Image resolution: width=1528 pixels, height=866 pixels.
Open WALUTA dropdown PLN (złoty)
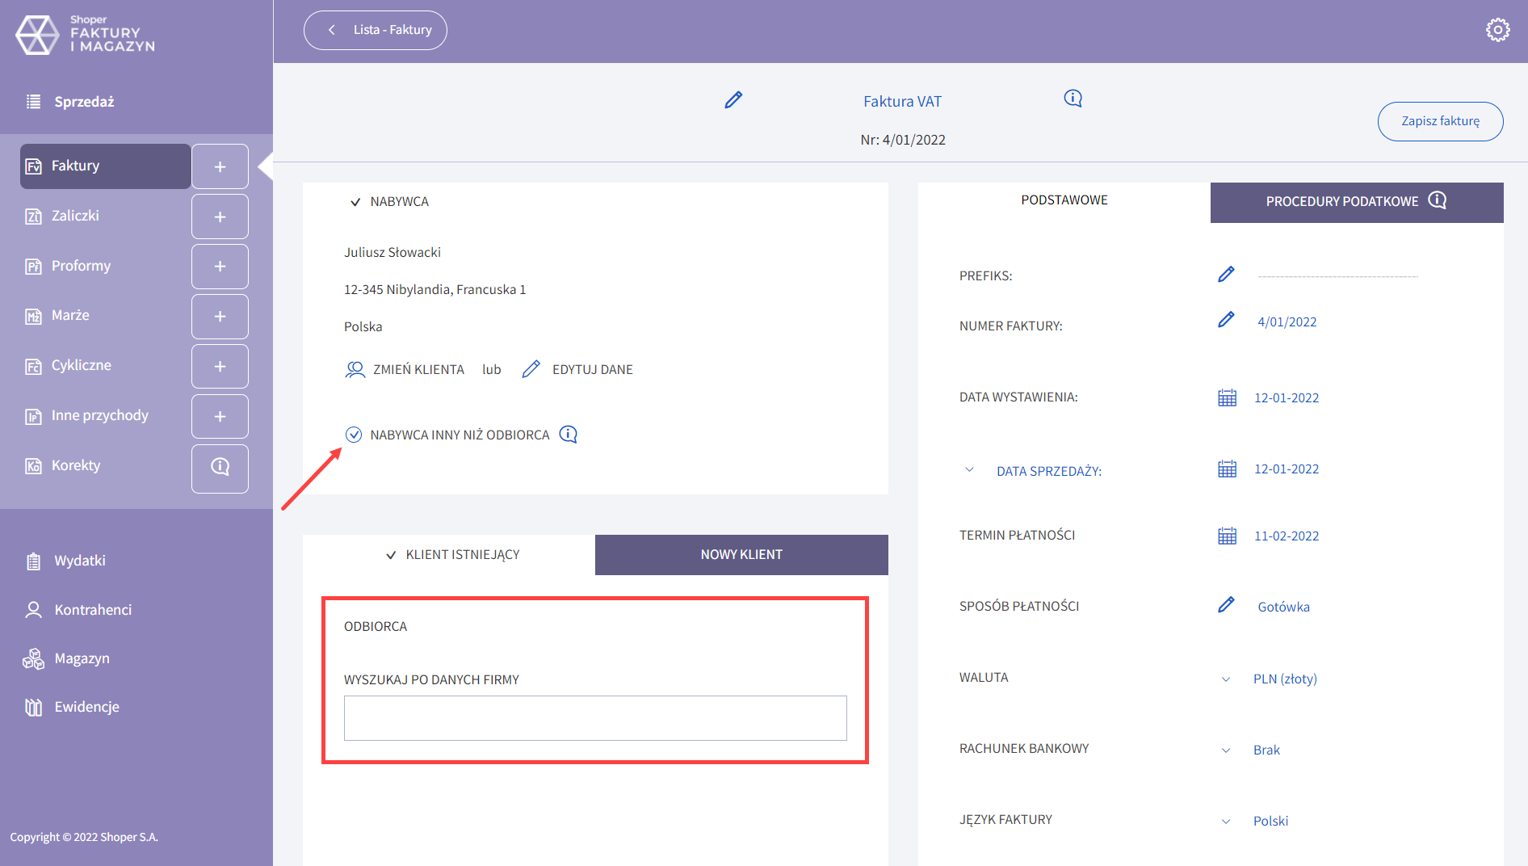pyautogui.click(x=1269, y=679)
